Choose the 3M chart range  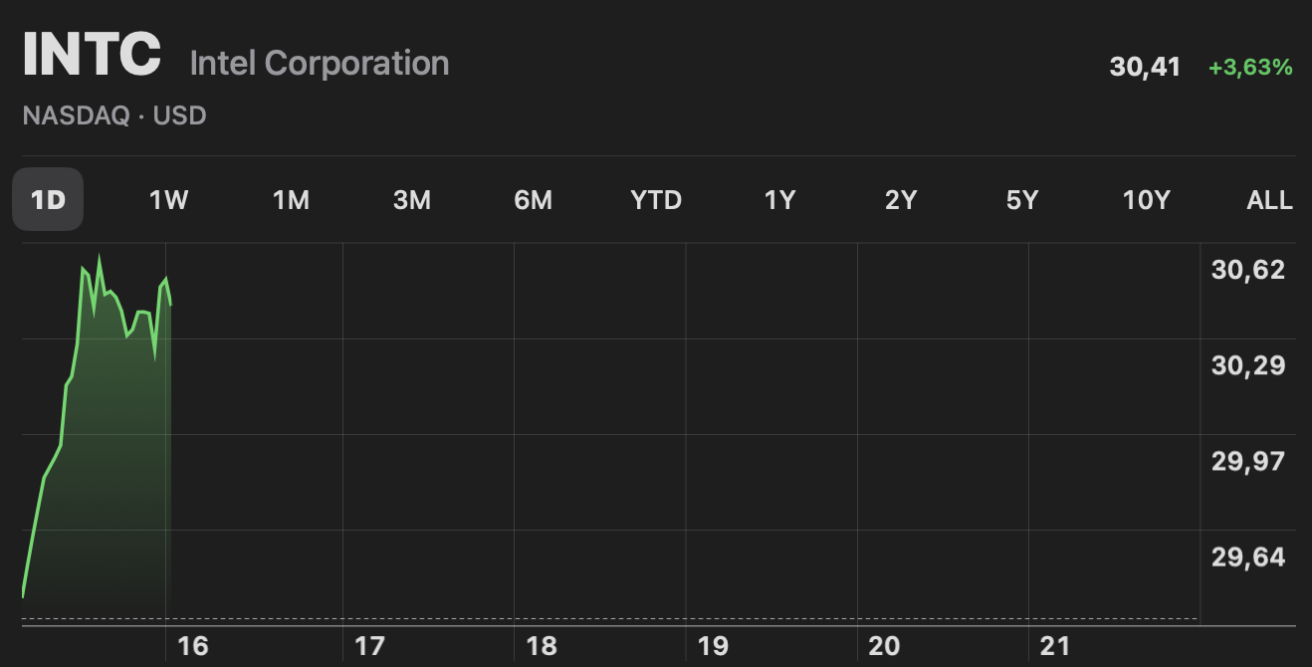tap(412, 200)
